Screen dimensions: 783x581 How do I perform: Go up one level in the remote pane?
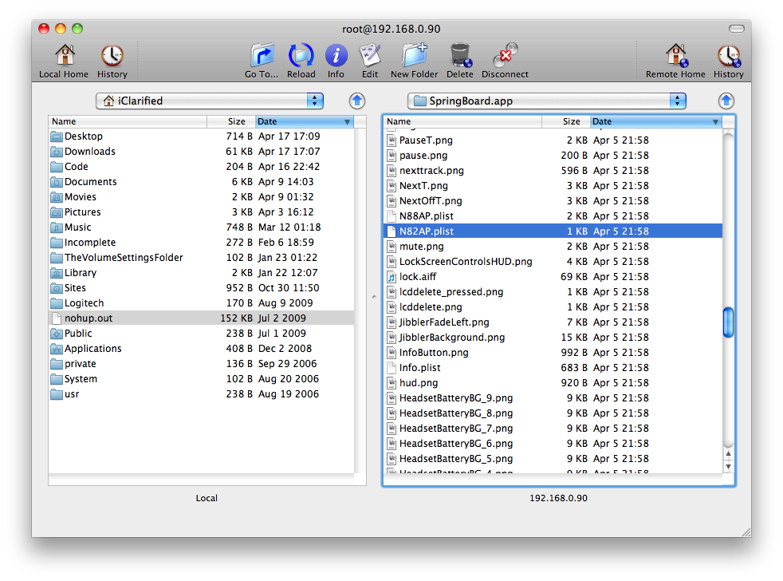click(x=726, y=101)
